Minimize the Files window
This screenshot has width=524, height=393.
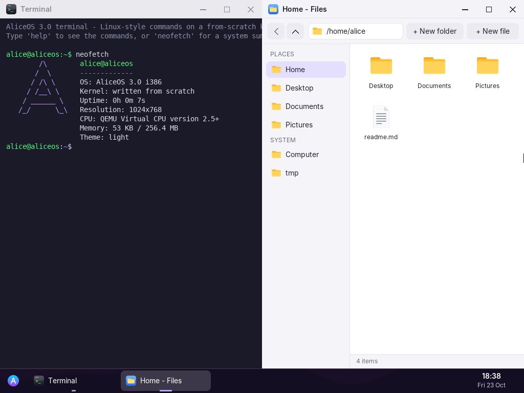click(x=465, y=9)
